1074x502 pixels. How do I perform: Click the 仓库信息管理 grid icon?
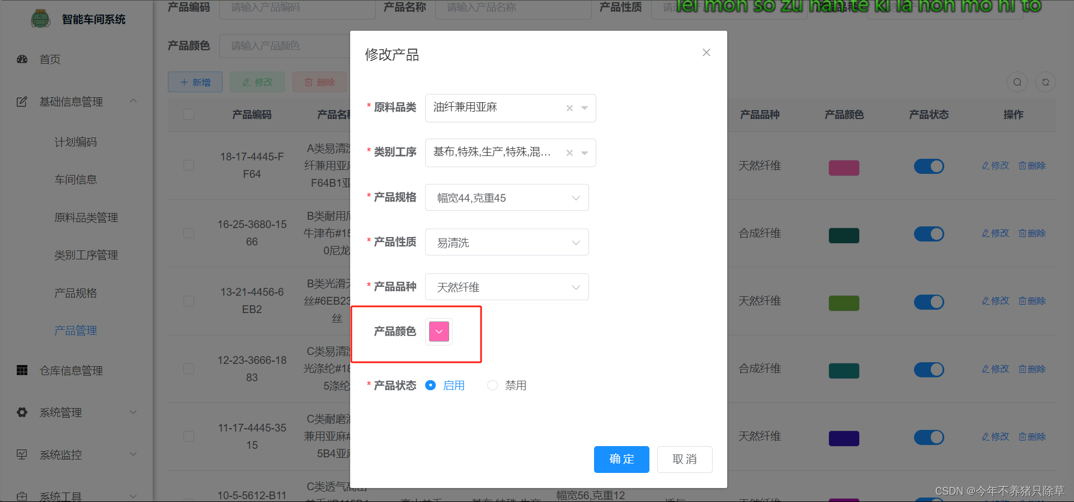pos(22,370)
